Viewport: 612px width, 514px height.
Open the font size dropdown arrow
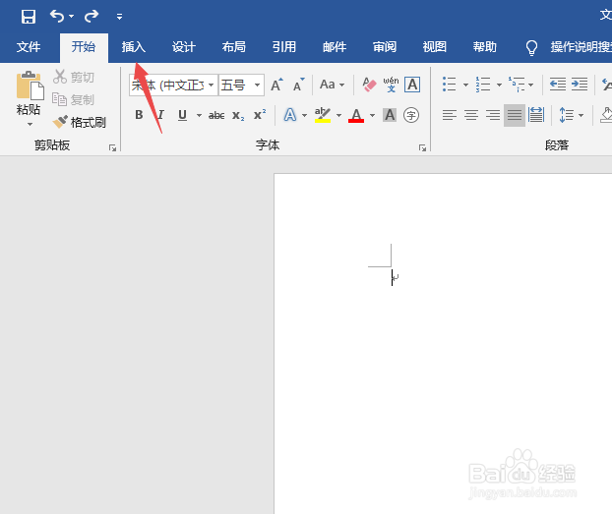pos(257,86)
